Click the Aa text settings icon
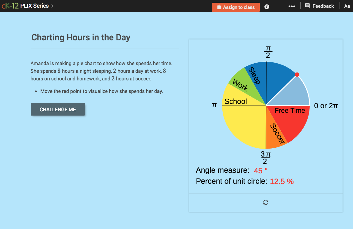The image size is (353, 229). (347, 6)
